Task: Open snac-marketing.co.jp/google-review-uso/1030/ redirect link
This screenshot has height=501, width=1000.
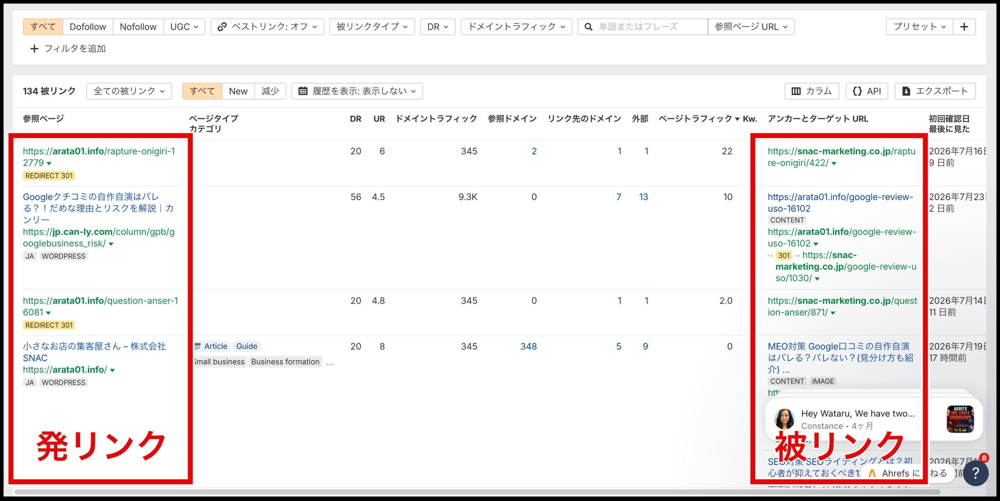Action: coord(846,267)
